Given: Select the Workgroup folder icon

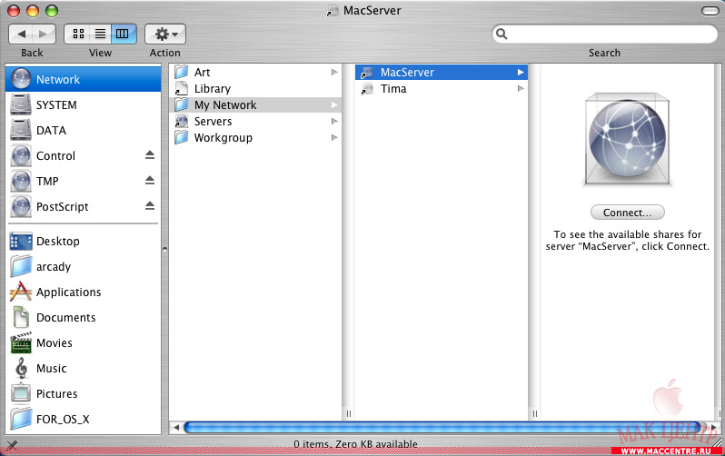Looking at the screenshot, I should click(x=182, y=137).
